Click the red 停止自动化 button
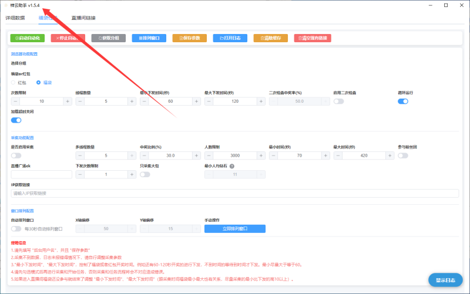 68,38
